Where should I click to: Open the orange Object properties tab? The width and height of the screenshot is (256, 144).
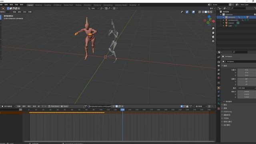click(x=219, y=88)
